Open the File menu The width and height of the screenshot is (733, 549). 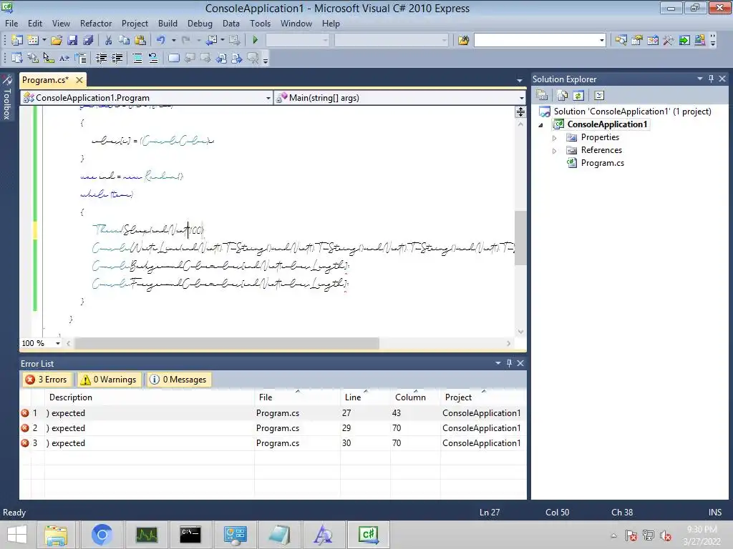11,24
